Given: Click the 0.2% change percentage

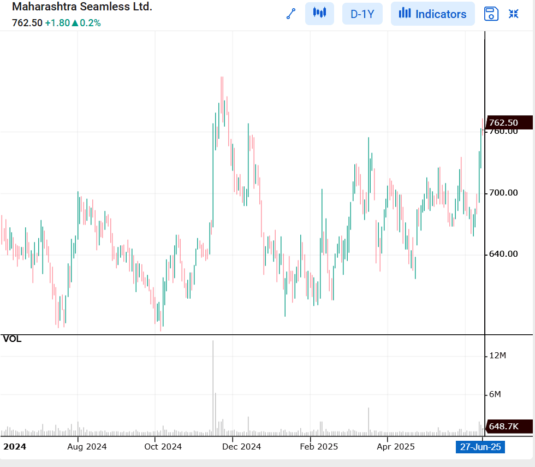Looking at the screenshot, I should (x=90, y=23).
